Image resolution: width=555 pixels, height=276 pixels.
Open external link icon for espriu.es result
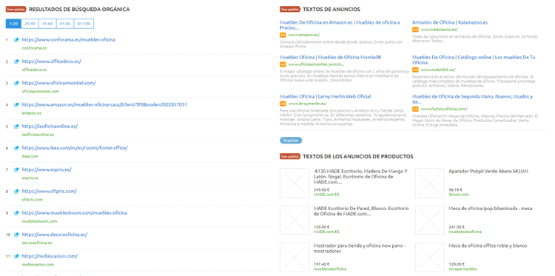[x=16, y=169]
